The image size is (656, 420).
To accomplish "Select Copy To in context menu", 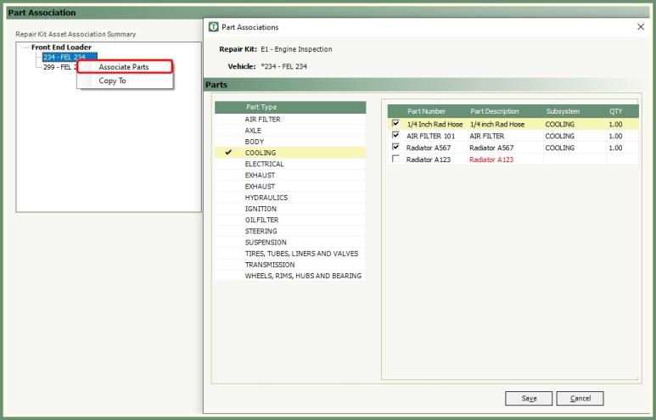I will (x=112, y=81).
